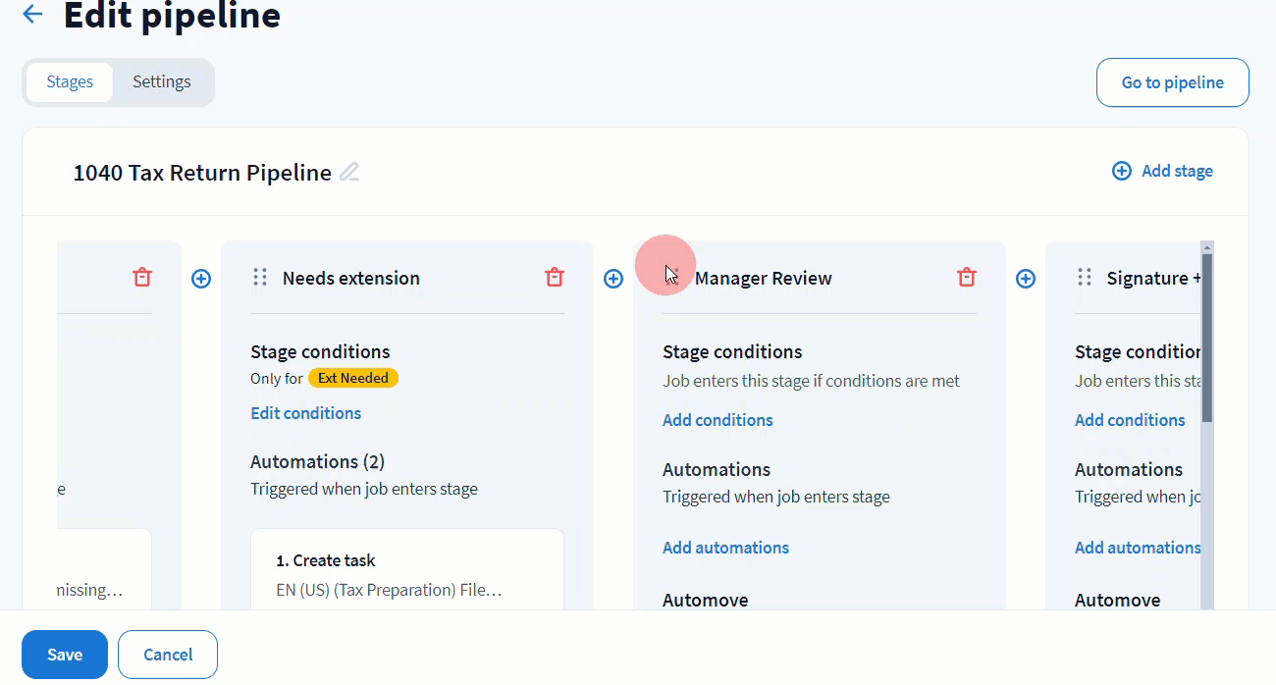Save the pipeline changes
The image size is (1276, 685).
click(x=65, y=655)
